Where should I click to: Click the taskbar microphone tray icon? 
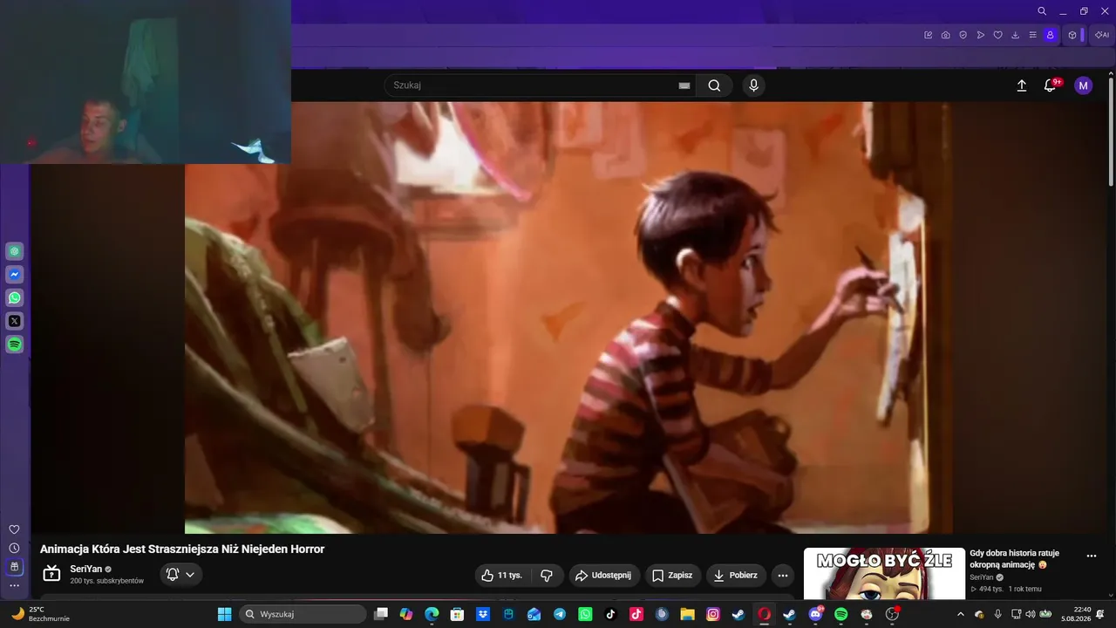pos(998,614)
